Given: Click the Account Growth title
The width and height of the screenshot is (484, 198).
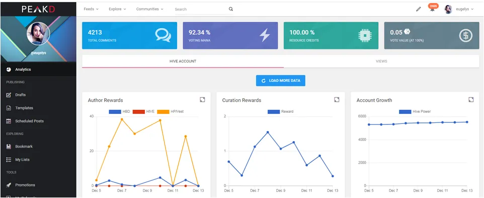Looking at the screenshot, I should click(x=374, y=100).
